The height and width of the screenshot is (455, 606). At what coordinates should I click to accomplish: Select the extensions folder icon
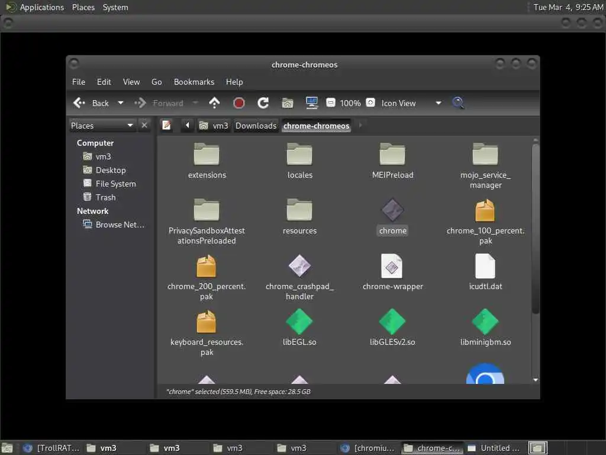(207, 155)
